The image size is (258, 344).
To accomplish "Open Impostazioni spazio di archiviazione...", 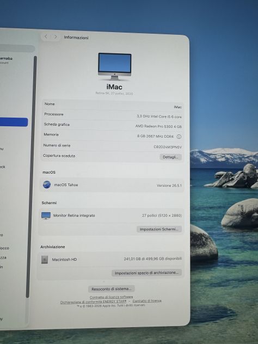I will [x=146, y=273].
